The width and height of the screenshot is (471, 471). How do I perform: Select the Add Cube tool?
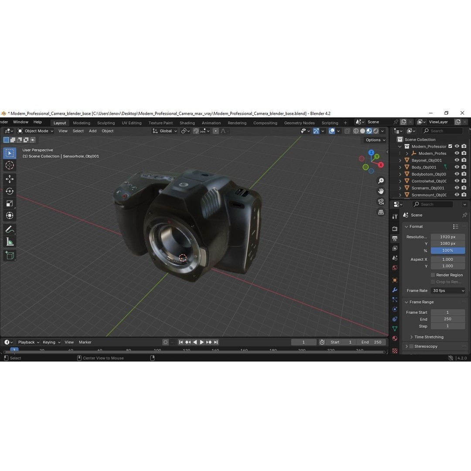click(x=10, y=255)
